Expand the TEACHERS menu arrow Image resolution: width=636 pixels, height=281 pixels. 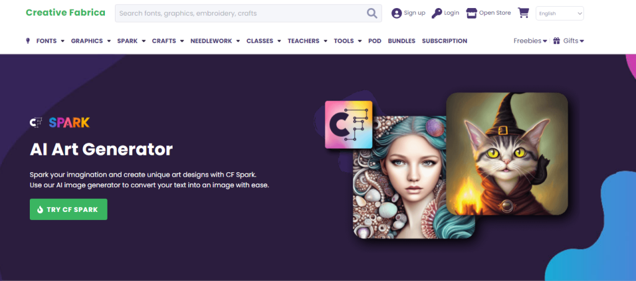(325, 41)
